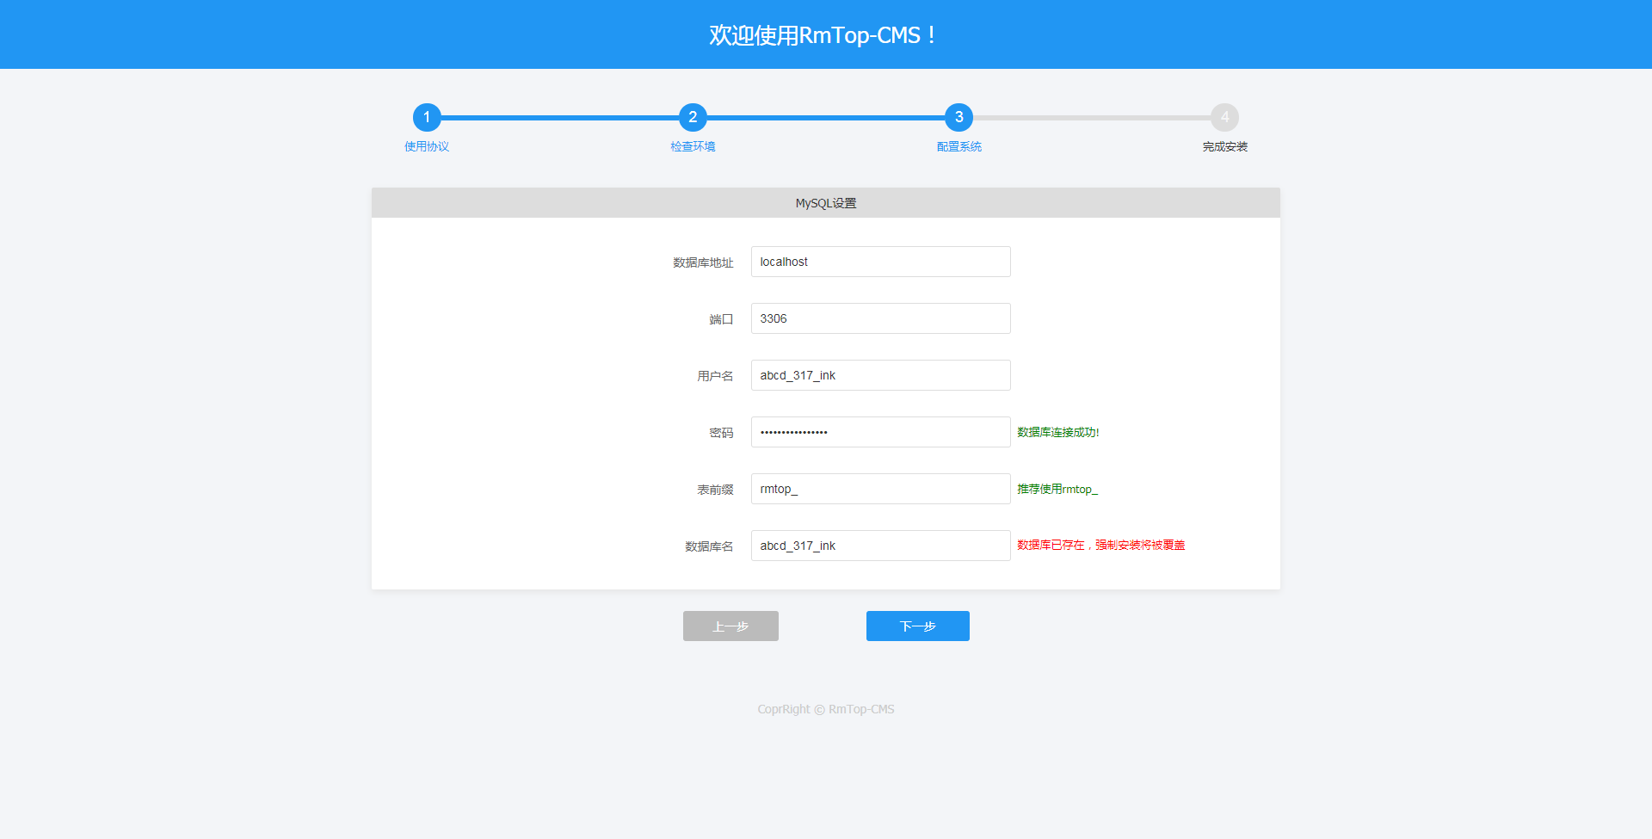1652x839 pixels.
Task: Proceed with the 下一步 button
Action: (x=917, y=626)
